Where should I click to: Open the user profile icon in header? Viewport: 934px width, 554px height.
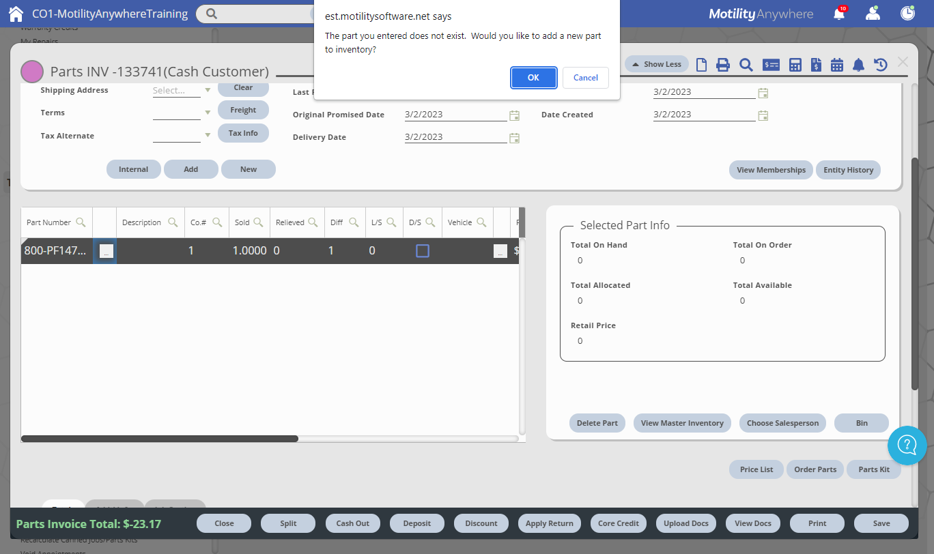point(873,13)
